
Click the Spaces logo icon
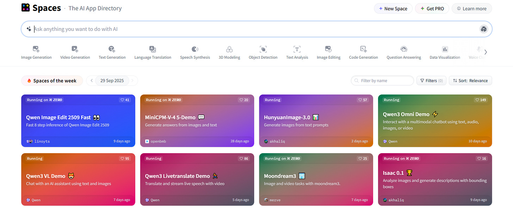[25, 8]
